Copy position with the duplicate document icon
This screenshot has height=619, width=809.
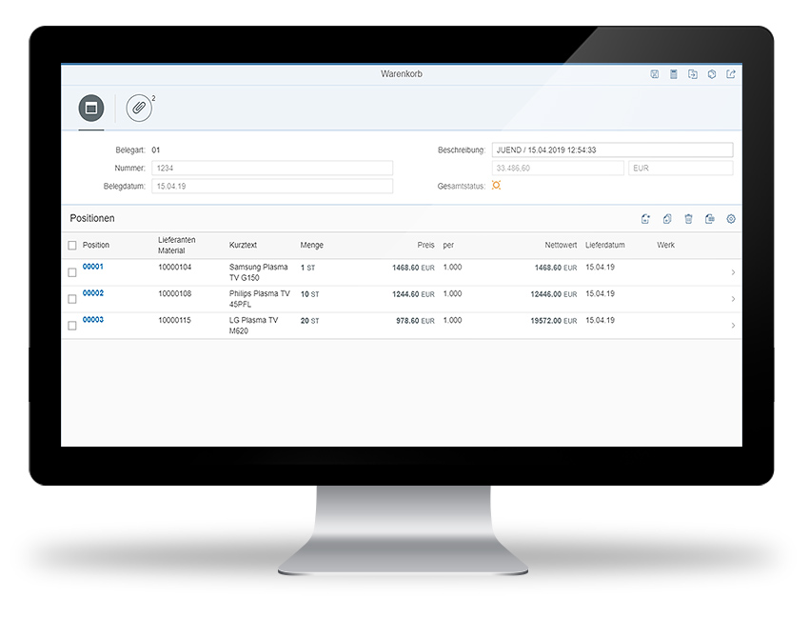point(667,219)
